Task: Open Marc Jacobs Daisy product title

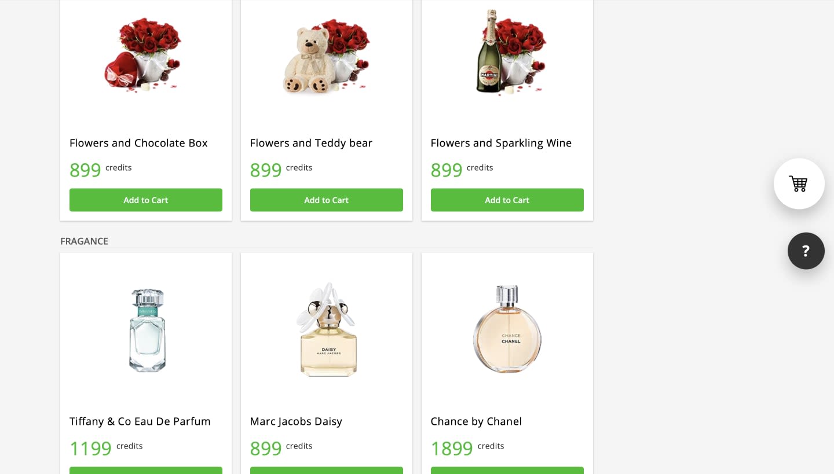Action: 296,421
